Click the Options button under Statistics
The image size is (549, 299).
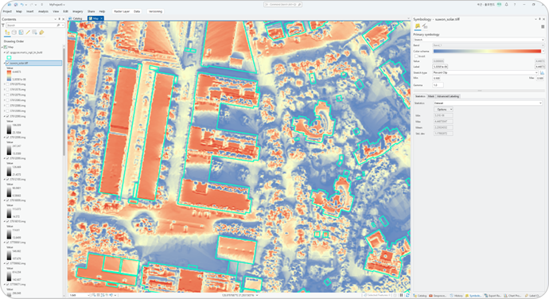tap(443, 110)
